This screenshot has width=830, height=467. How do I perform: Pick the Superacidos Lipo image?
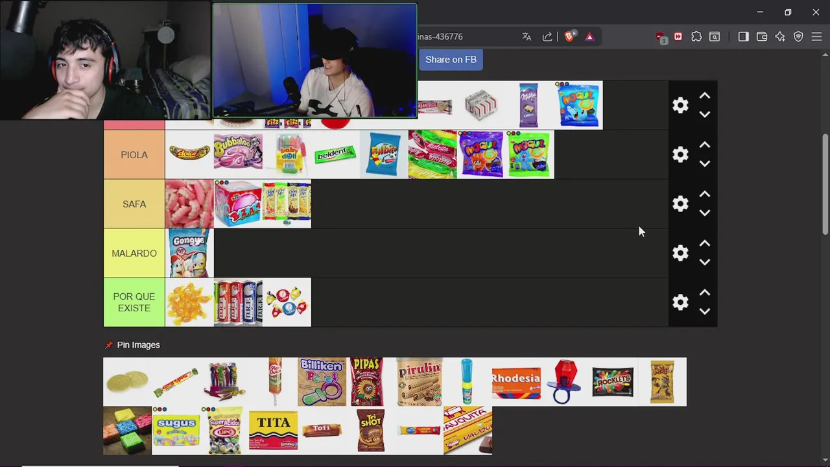click(224, 431)
